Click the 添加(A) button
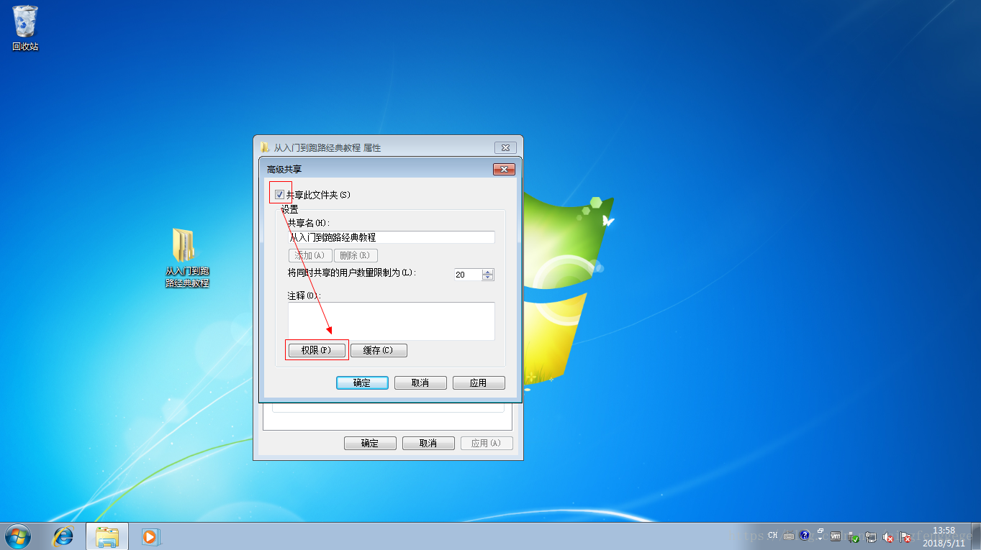The width and height of the screenshot is (981, 550). click(310, 255)
